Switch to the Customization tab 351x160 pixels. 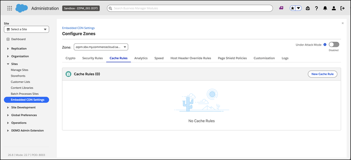(x=264, y=58)
